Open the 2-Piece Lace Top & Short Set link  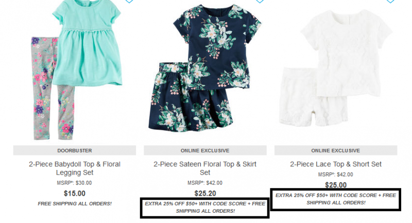pyautogui.click(x=336, y=164)
